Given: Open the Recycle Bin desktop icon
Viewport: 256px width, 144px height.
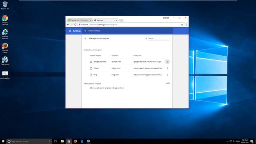Looking at the screenshot, I should [x=5, y=5].
